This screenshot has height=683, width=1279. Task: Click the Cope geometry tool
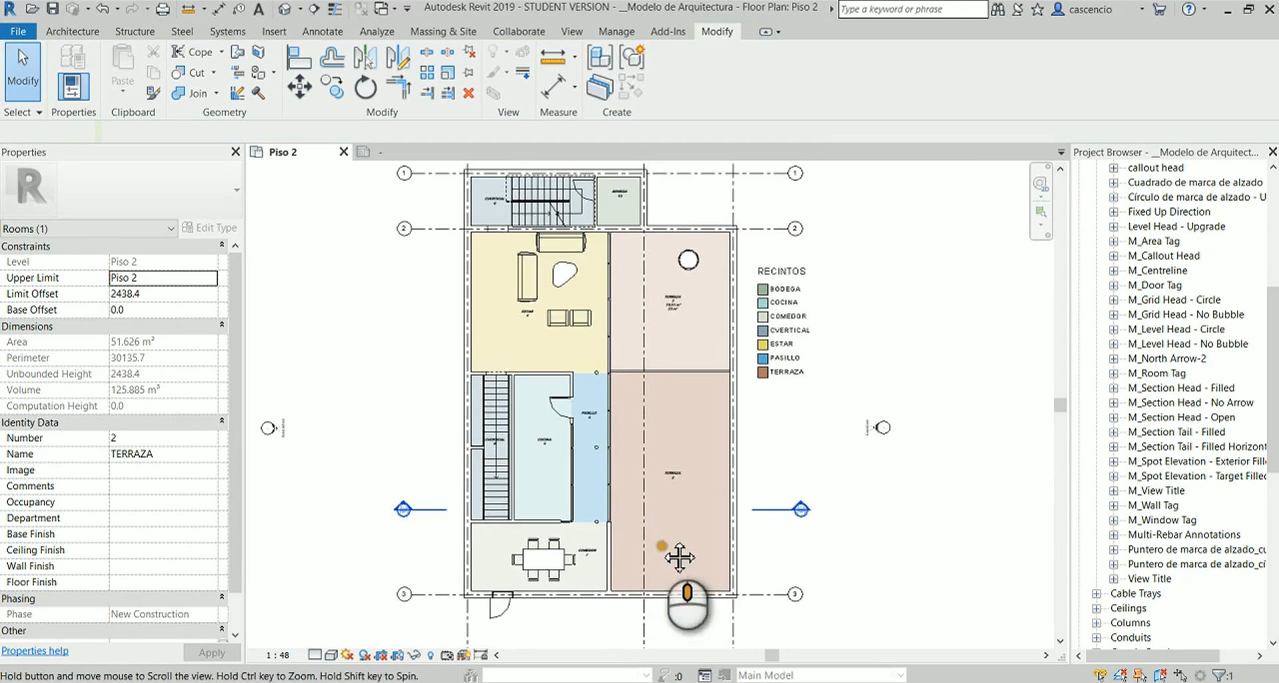pyautogui.click(x=193, y=52)
